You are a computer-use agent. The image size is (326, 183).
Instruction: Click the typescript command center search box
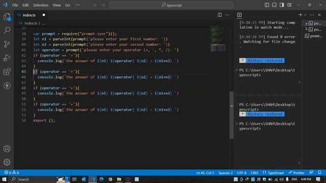pyautogui.click(x=171, y=5)
